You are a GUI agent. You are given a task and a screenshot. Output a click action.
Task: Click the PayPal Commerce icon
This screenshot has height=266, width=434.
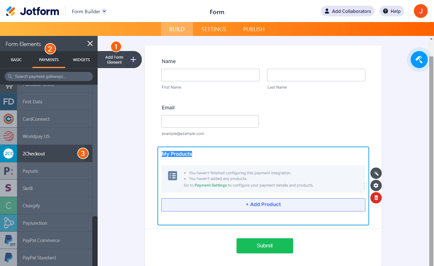[x=9, y=240]
